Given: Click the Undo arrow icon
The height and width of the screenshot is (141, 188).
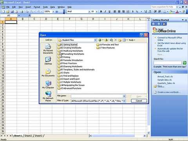Looking at the screenshot, I should click(x=38, y=12).
